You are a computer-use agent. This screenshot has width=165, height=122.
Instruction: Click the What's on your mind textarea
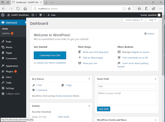[x=127, y=98]
